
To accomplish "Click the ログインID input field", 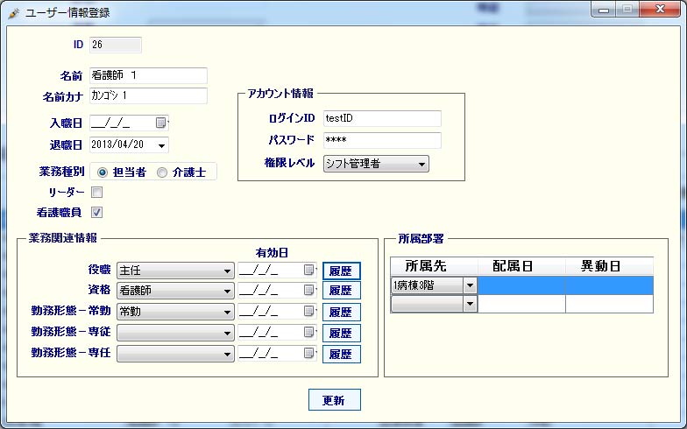I will click(x=381, y=118).
